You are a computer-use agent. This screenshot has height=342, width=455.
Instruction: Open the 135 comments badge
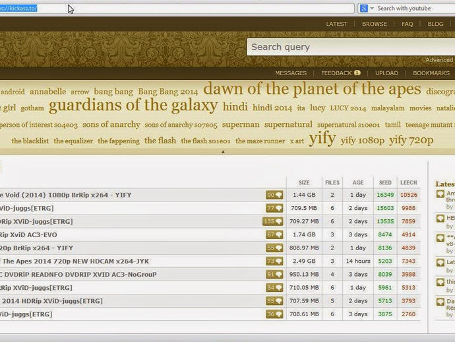(273, 221)
